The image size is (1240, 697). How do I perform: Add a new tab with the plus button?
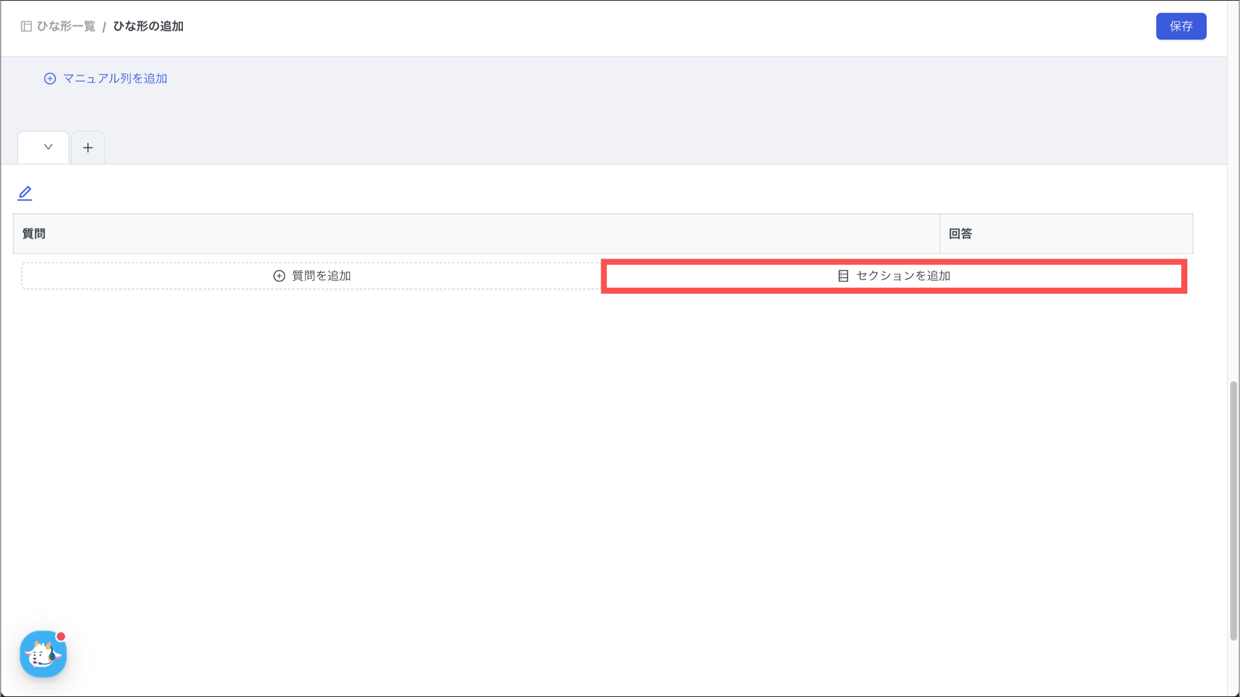[x=88, y=148]
